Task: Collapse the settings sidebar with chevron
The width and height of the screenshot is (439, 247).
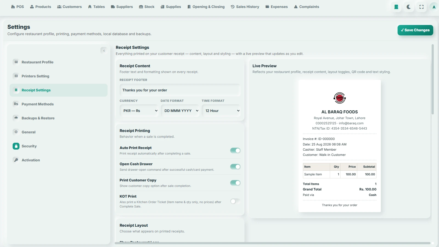Action: click(x=104, y=50)
